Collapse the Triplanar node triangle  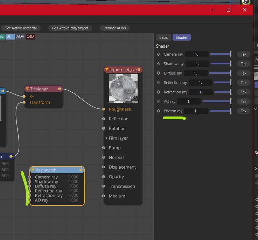[x=27, y=89]
